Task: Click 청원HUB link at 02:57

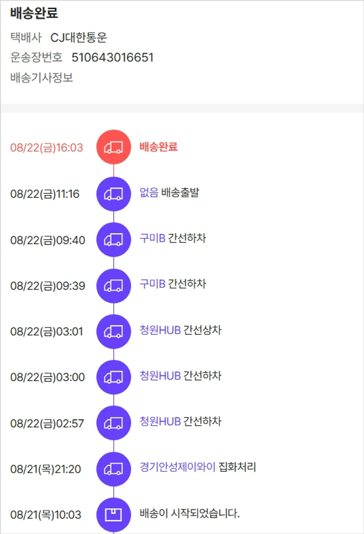Action: click(x=160, y=422)
